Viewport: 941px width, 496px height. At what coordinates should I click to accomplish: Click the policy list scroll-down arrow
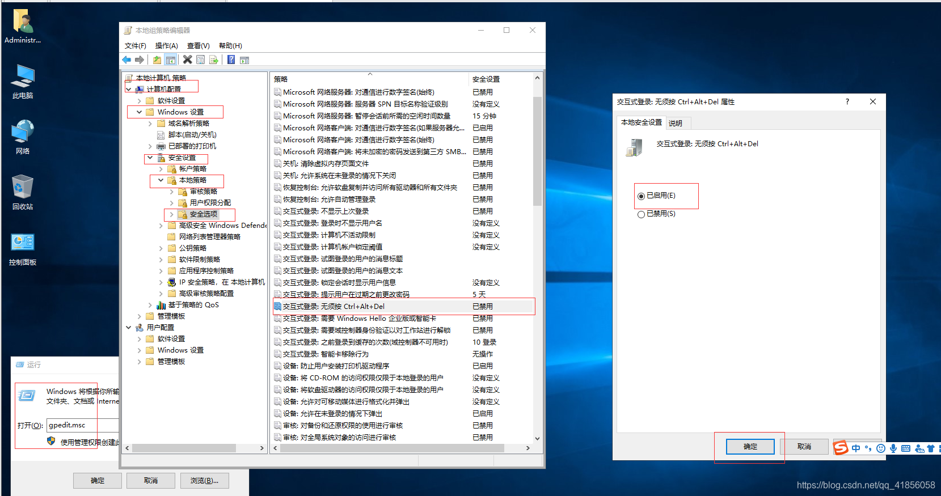[x=537, y=439]
